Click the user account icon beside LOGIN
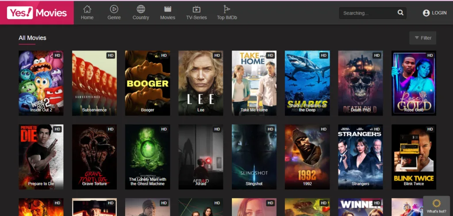 point(426,13)
